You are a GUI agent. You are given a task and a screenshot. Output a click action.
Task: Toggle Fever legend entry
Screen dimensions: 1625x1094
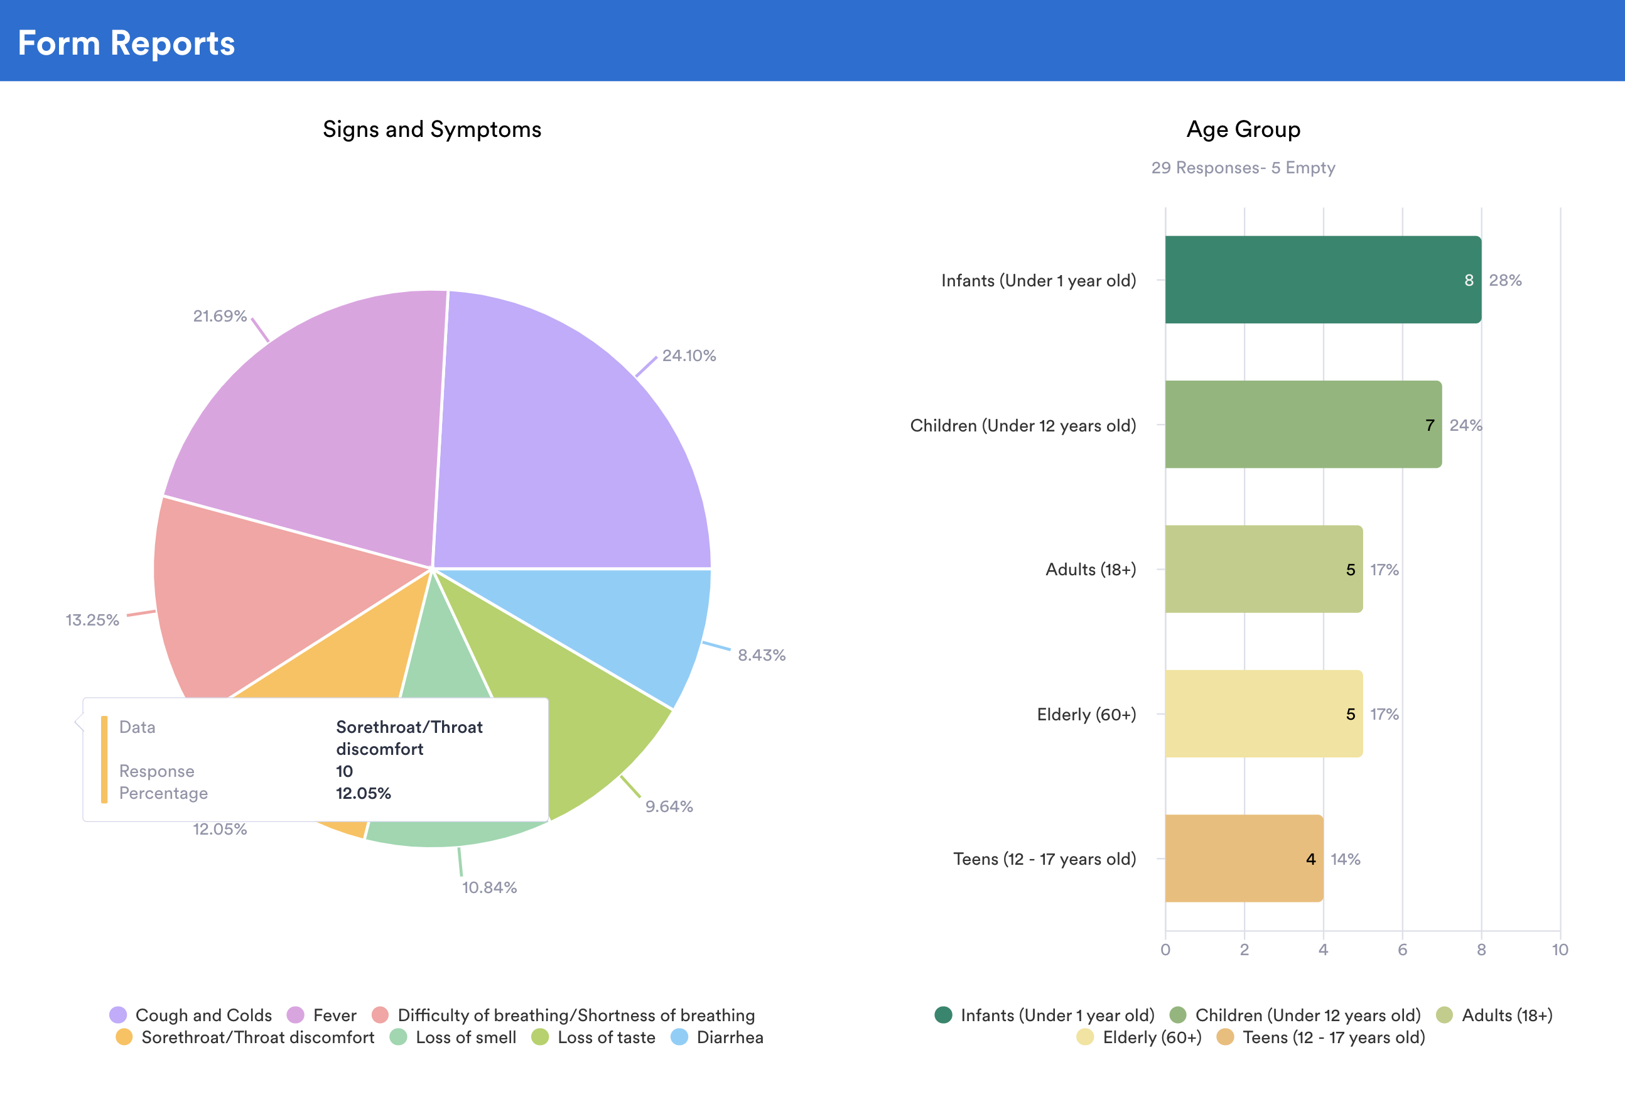(333, 1015)
